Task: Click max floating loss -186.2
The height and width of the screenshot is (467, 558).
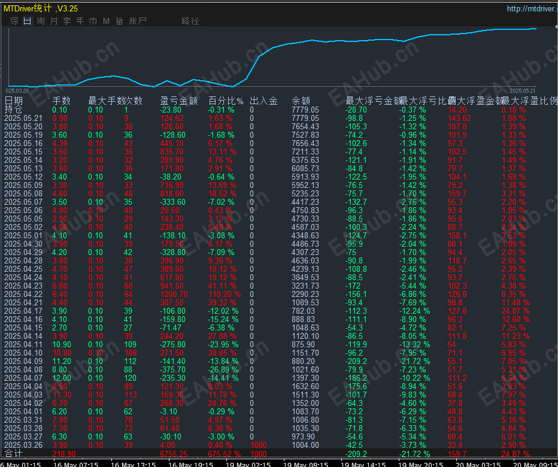Action: [x=356, y=378]
